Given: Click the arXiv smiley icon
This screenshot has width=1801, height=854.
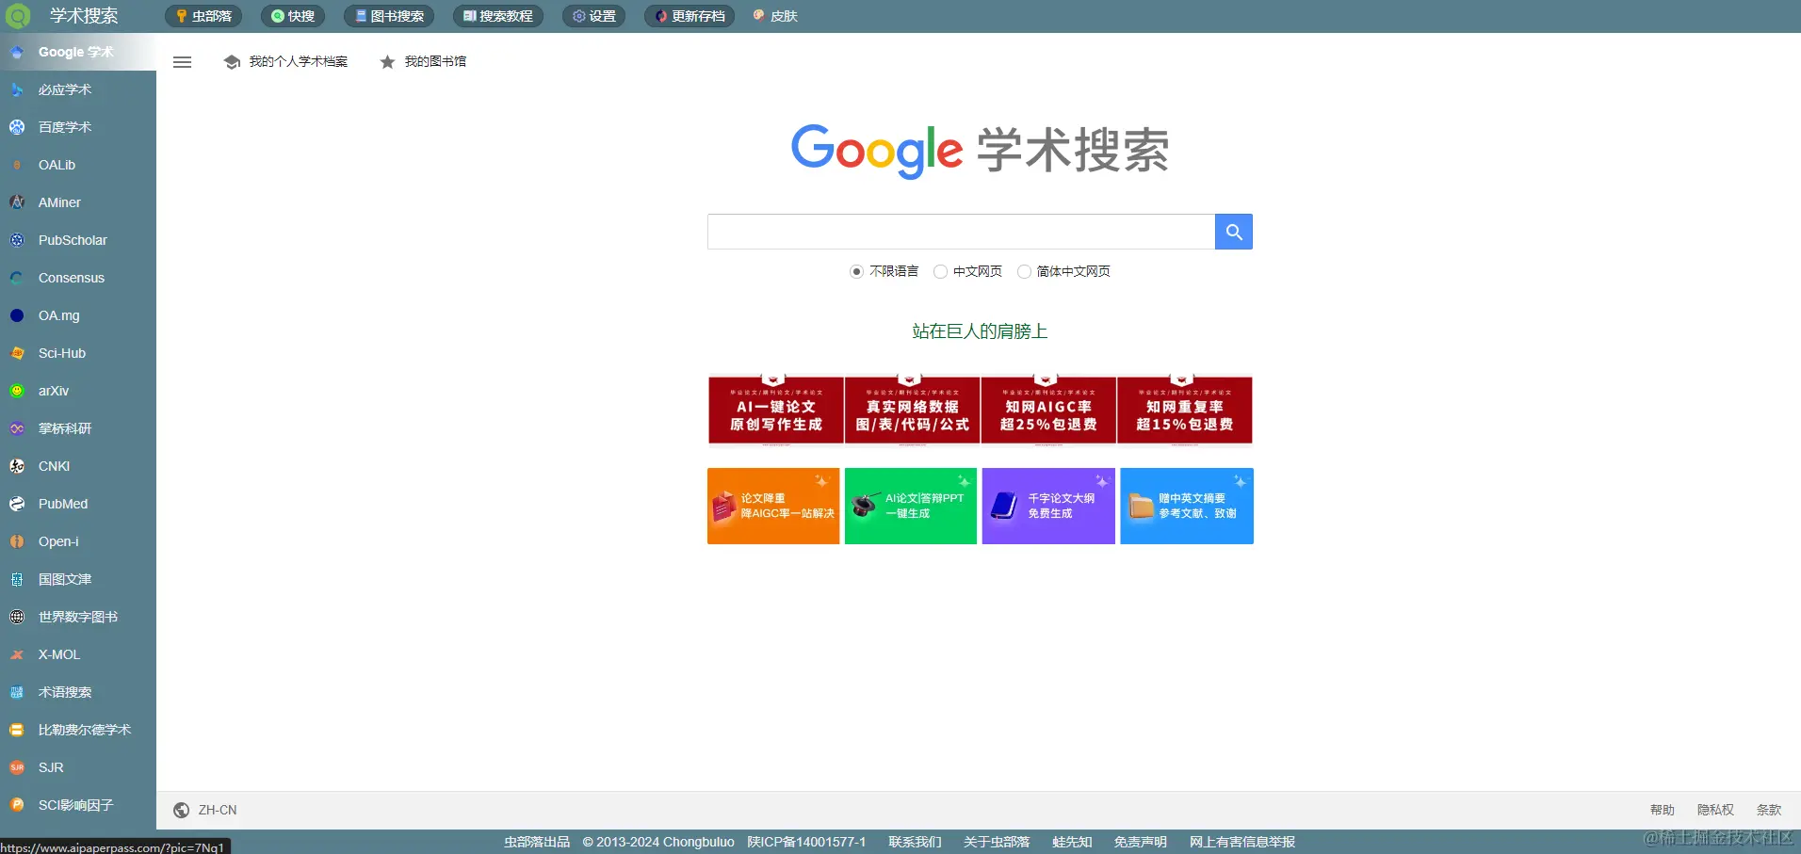Looking at the screenshot, I should point(17,391).
